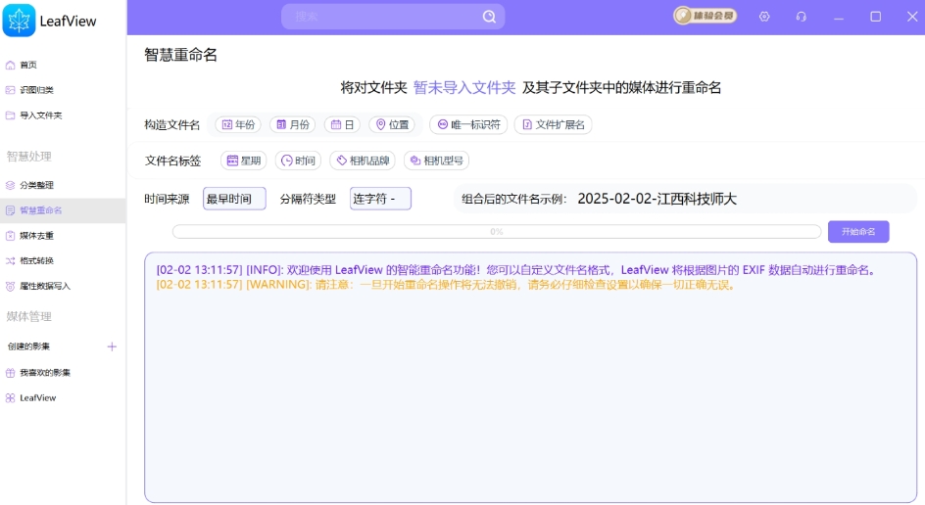Open settings via the gear icon

[764, 17]
